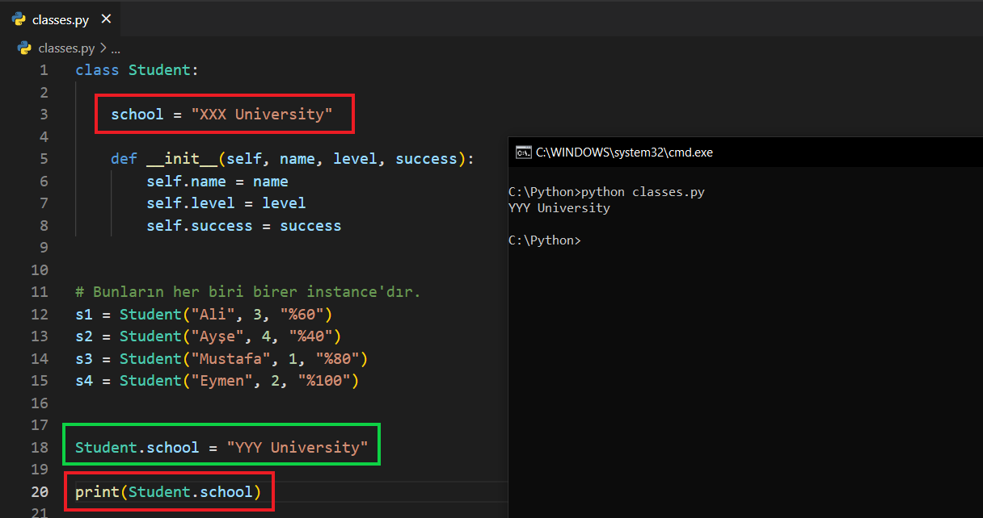Viewport: 983px width, 518px height.
Task: Click line number 1 in the gutter
Action: tap(44, 70)
